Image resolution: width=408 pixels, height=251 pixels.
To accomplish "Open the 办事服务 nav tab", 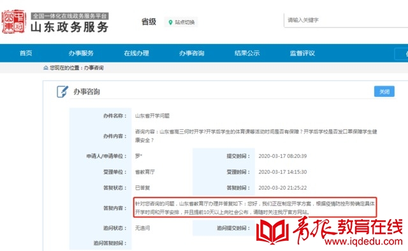I will (x=81, y=53).
